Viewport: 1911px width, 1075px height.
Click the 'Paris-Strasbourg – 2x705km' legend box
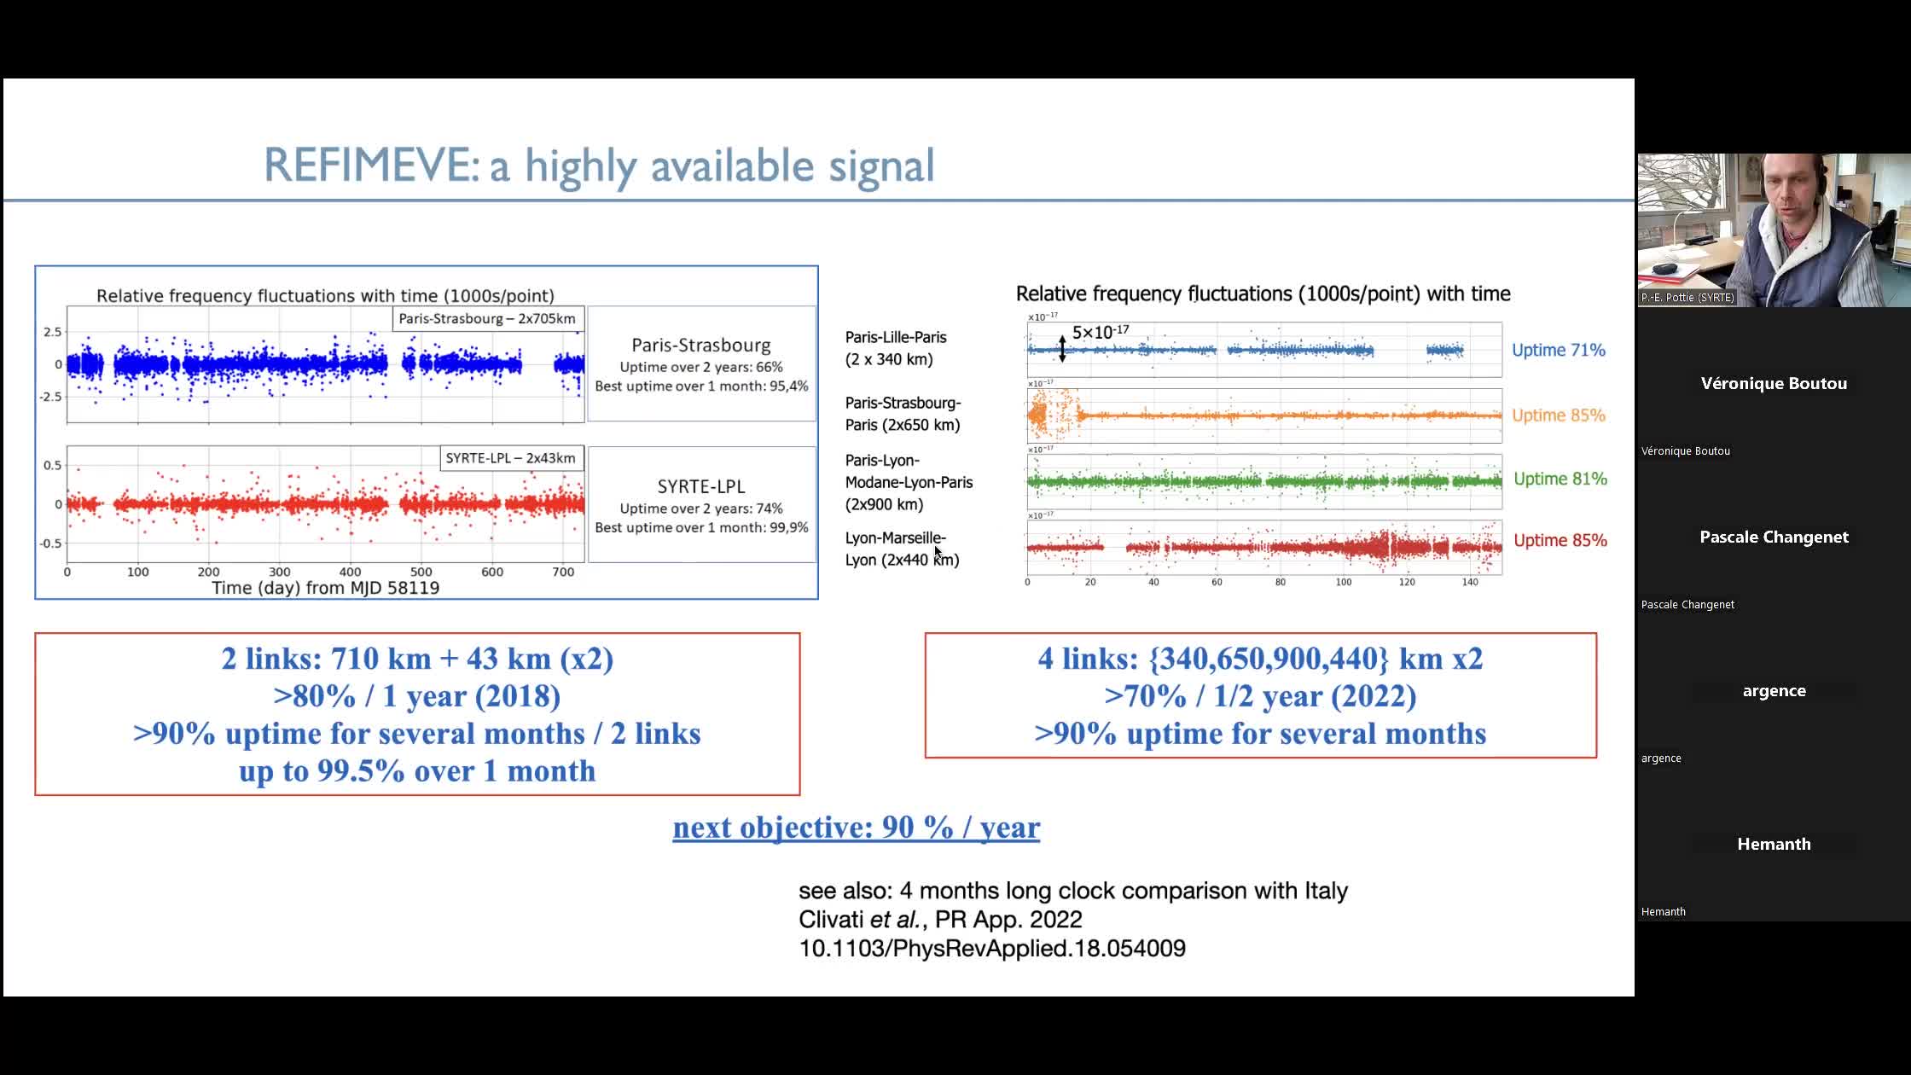pos(487,319)
